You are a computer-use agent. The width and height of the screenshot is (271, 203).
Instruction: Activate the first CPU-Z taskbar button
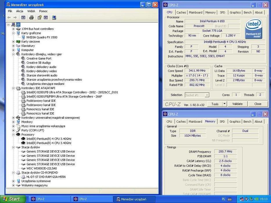49,199
